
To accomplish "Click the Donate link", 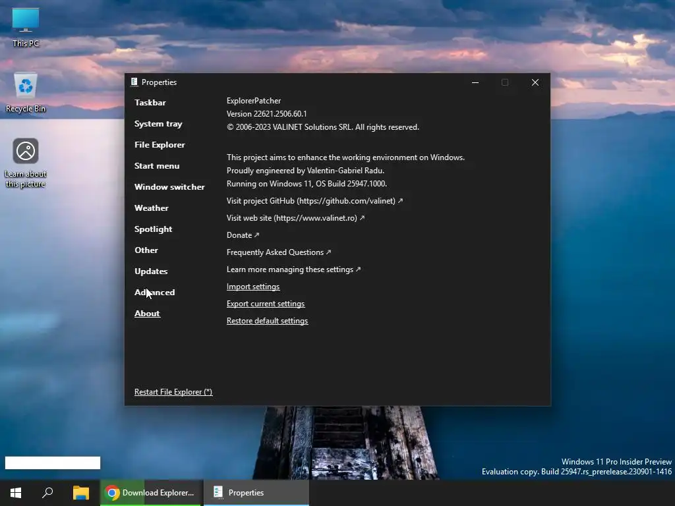I will click(x=243, y=235).
